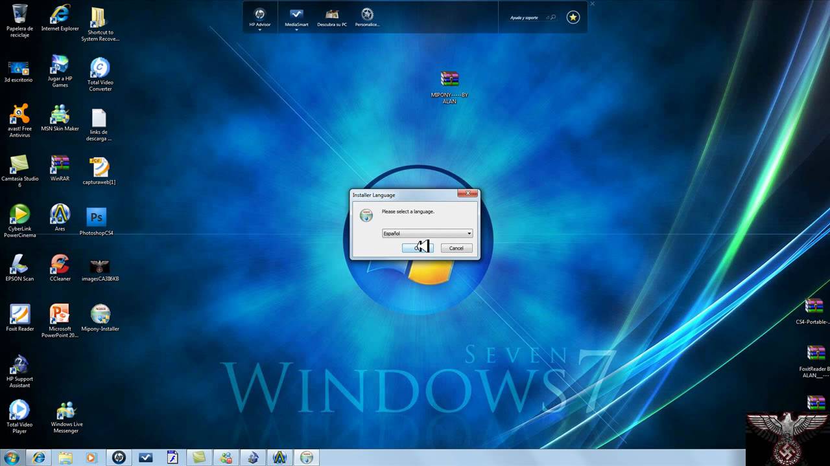Open Descubra su PC in HP dock

[332, 17]
